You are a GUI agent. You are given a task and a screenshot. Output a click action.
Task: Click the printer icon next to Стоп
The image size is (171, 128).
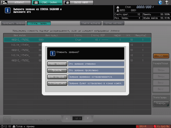[118, 7]
